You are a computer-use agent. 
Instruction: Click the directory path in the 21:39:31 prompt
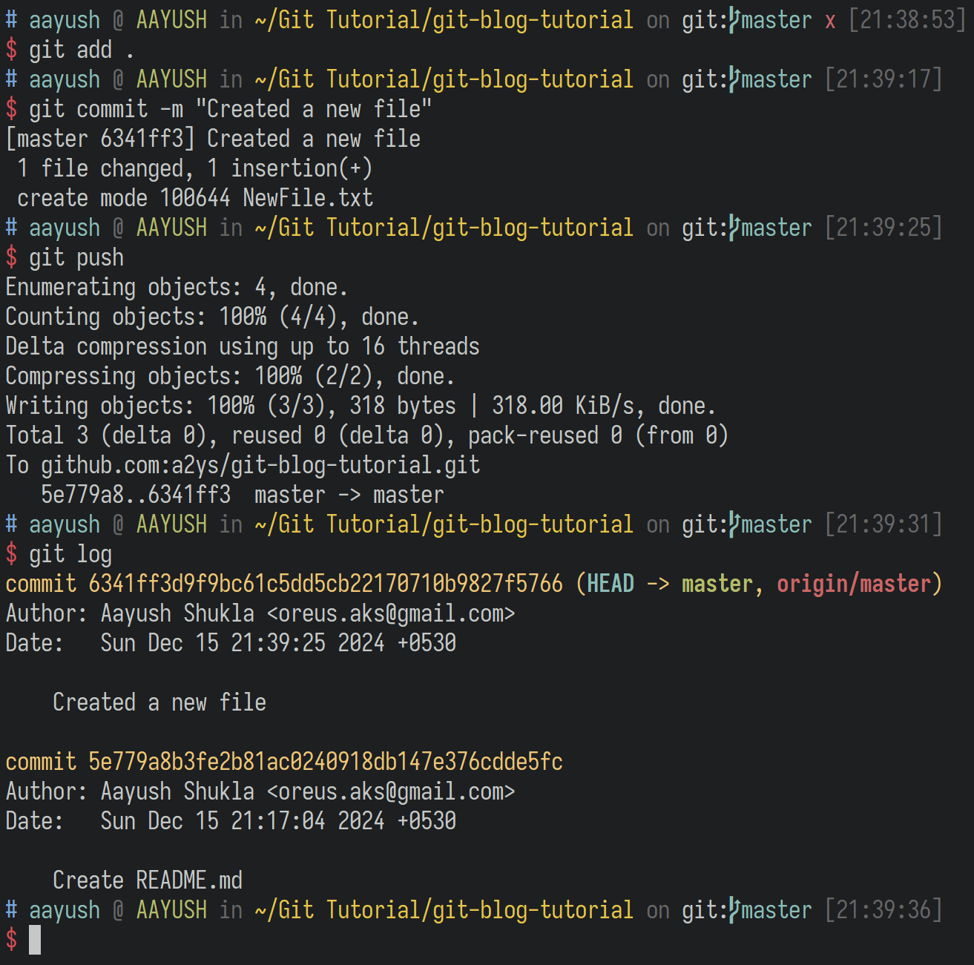click(444, 524)
